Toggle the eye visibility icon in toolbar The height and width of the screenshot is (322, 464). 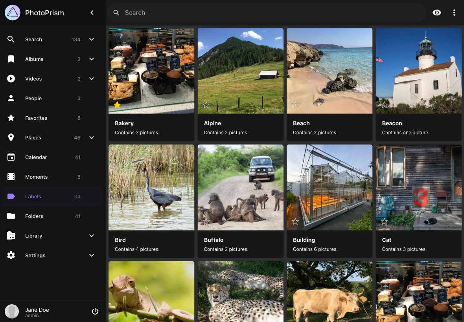click(x=436, y=13)
